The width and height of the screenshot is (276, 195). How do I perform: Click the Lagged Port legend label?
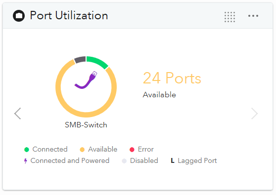(197, 161)
